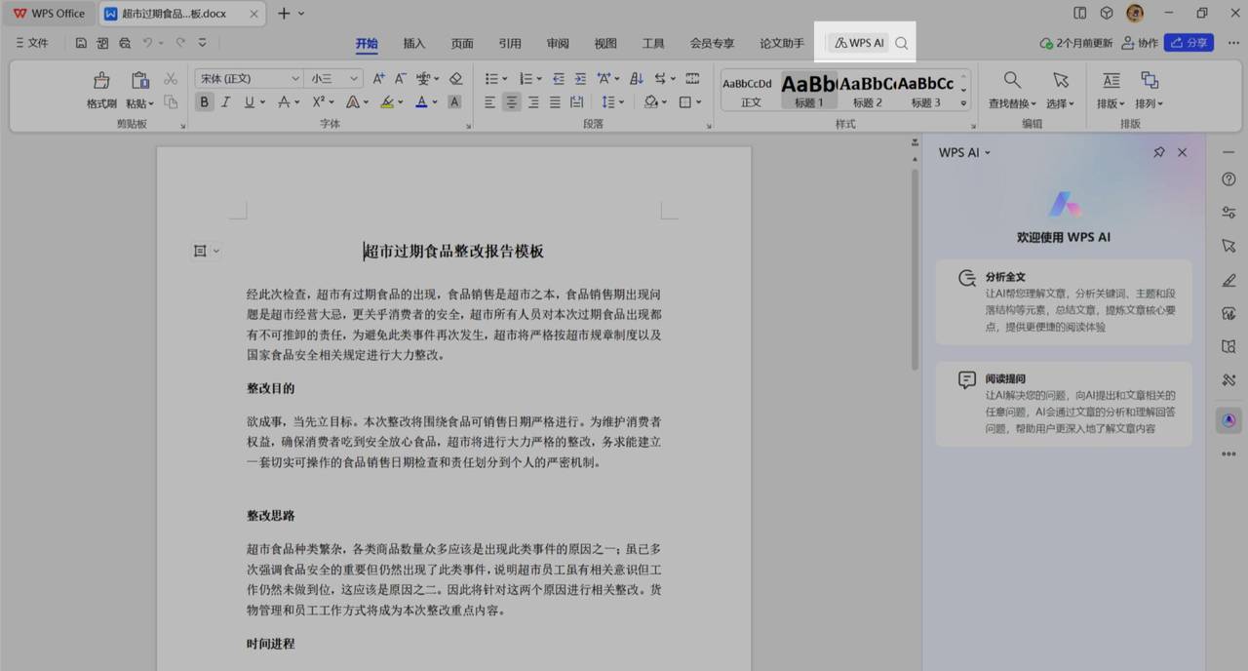The image size is (1248, 671).
Task: Switch to the 插入 ribbon tab
Action: pos(412,43)
